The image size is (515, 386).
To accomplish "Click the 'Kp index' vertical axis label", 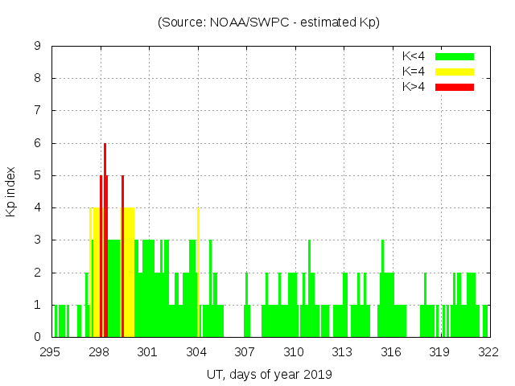I will coord(11,191).
